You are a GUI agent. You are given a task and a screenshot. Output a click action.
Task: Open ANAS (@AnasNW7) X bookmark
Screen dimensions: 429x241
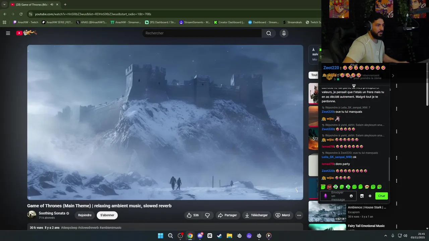91,22
